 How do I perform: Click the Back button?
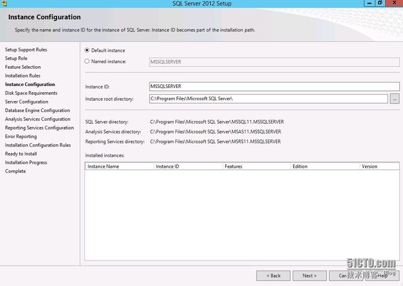coord(273,275)
